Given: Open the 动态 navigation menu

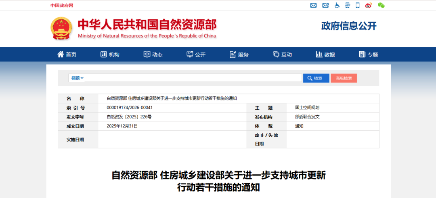Looking at the screenshot, I should click(153, 54).
